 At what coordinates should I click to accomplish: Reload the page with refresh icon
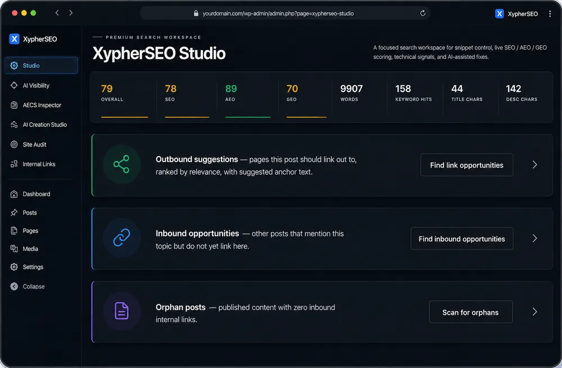[423, 13]
